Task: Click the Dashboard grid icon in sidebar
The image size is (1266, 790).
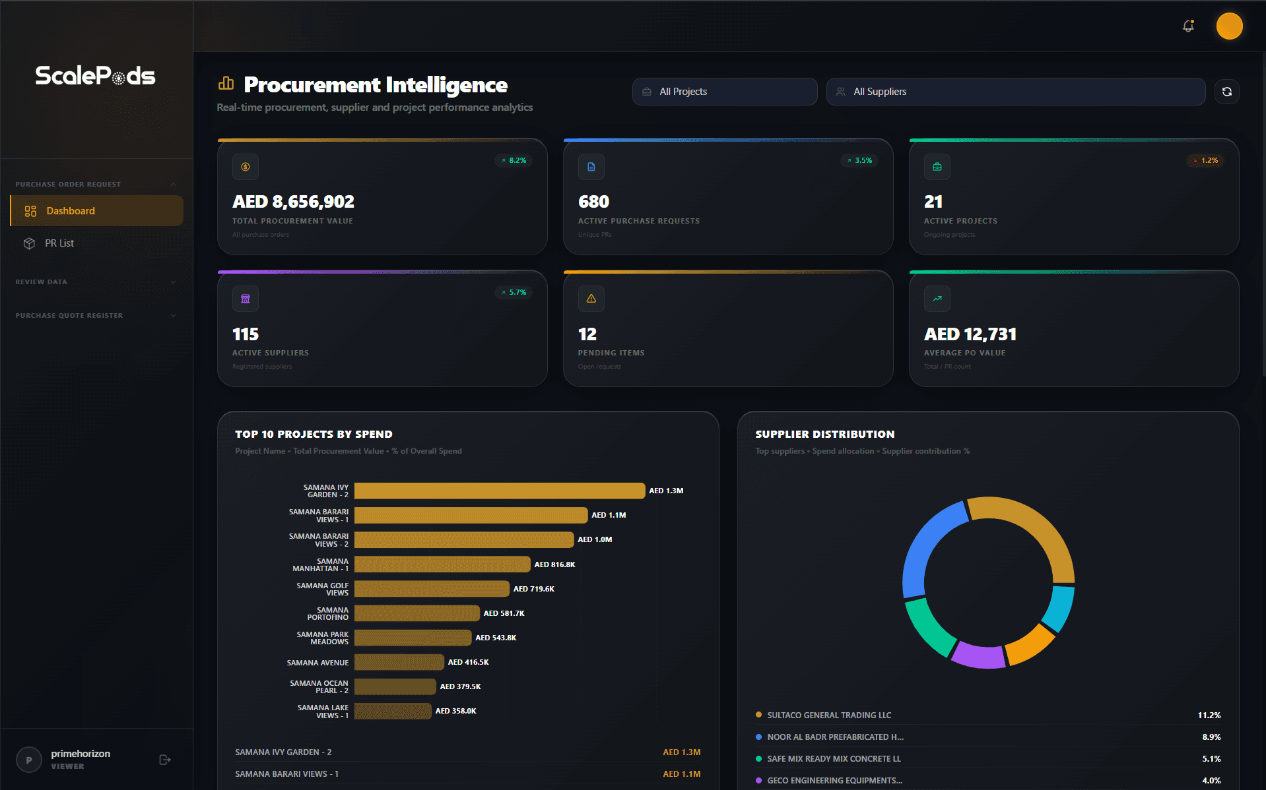Action: tap(30, 211)
